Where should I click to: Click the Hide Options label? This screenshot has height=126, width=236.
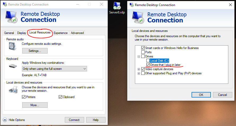tap(17, 120)
